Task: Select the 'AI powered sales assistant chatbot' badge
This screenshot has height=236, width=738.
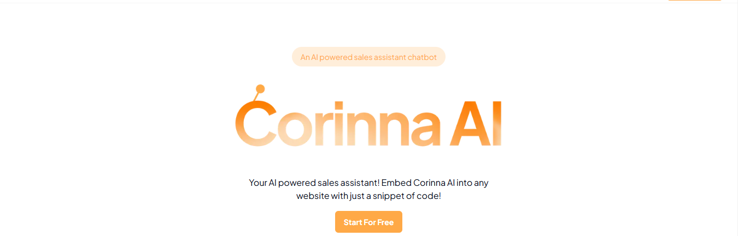Action: [x=368, y=57]
